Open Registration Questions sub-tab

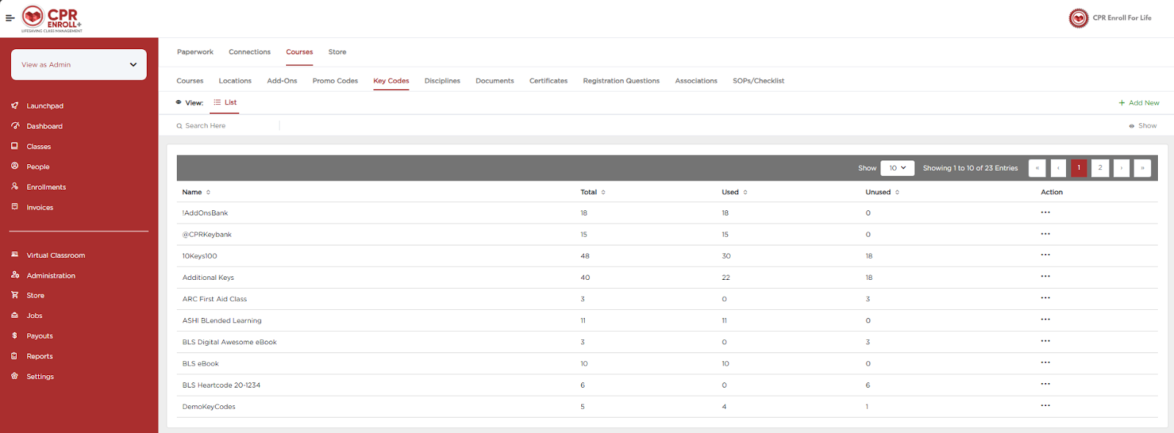pyautogui.click(x=621, y=81)
